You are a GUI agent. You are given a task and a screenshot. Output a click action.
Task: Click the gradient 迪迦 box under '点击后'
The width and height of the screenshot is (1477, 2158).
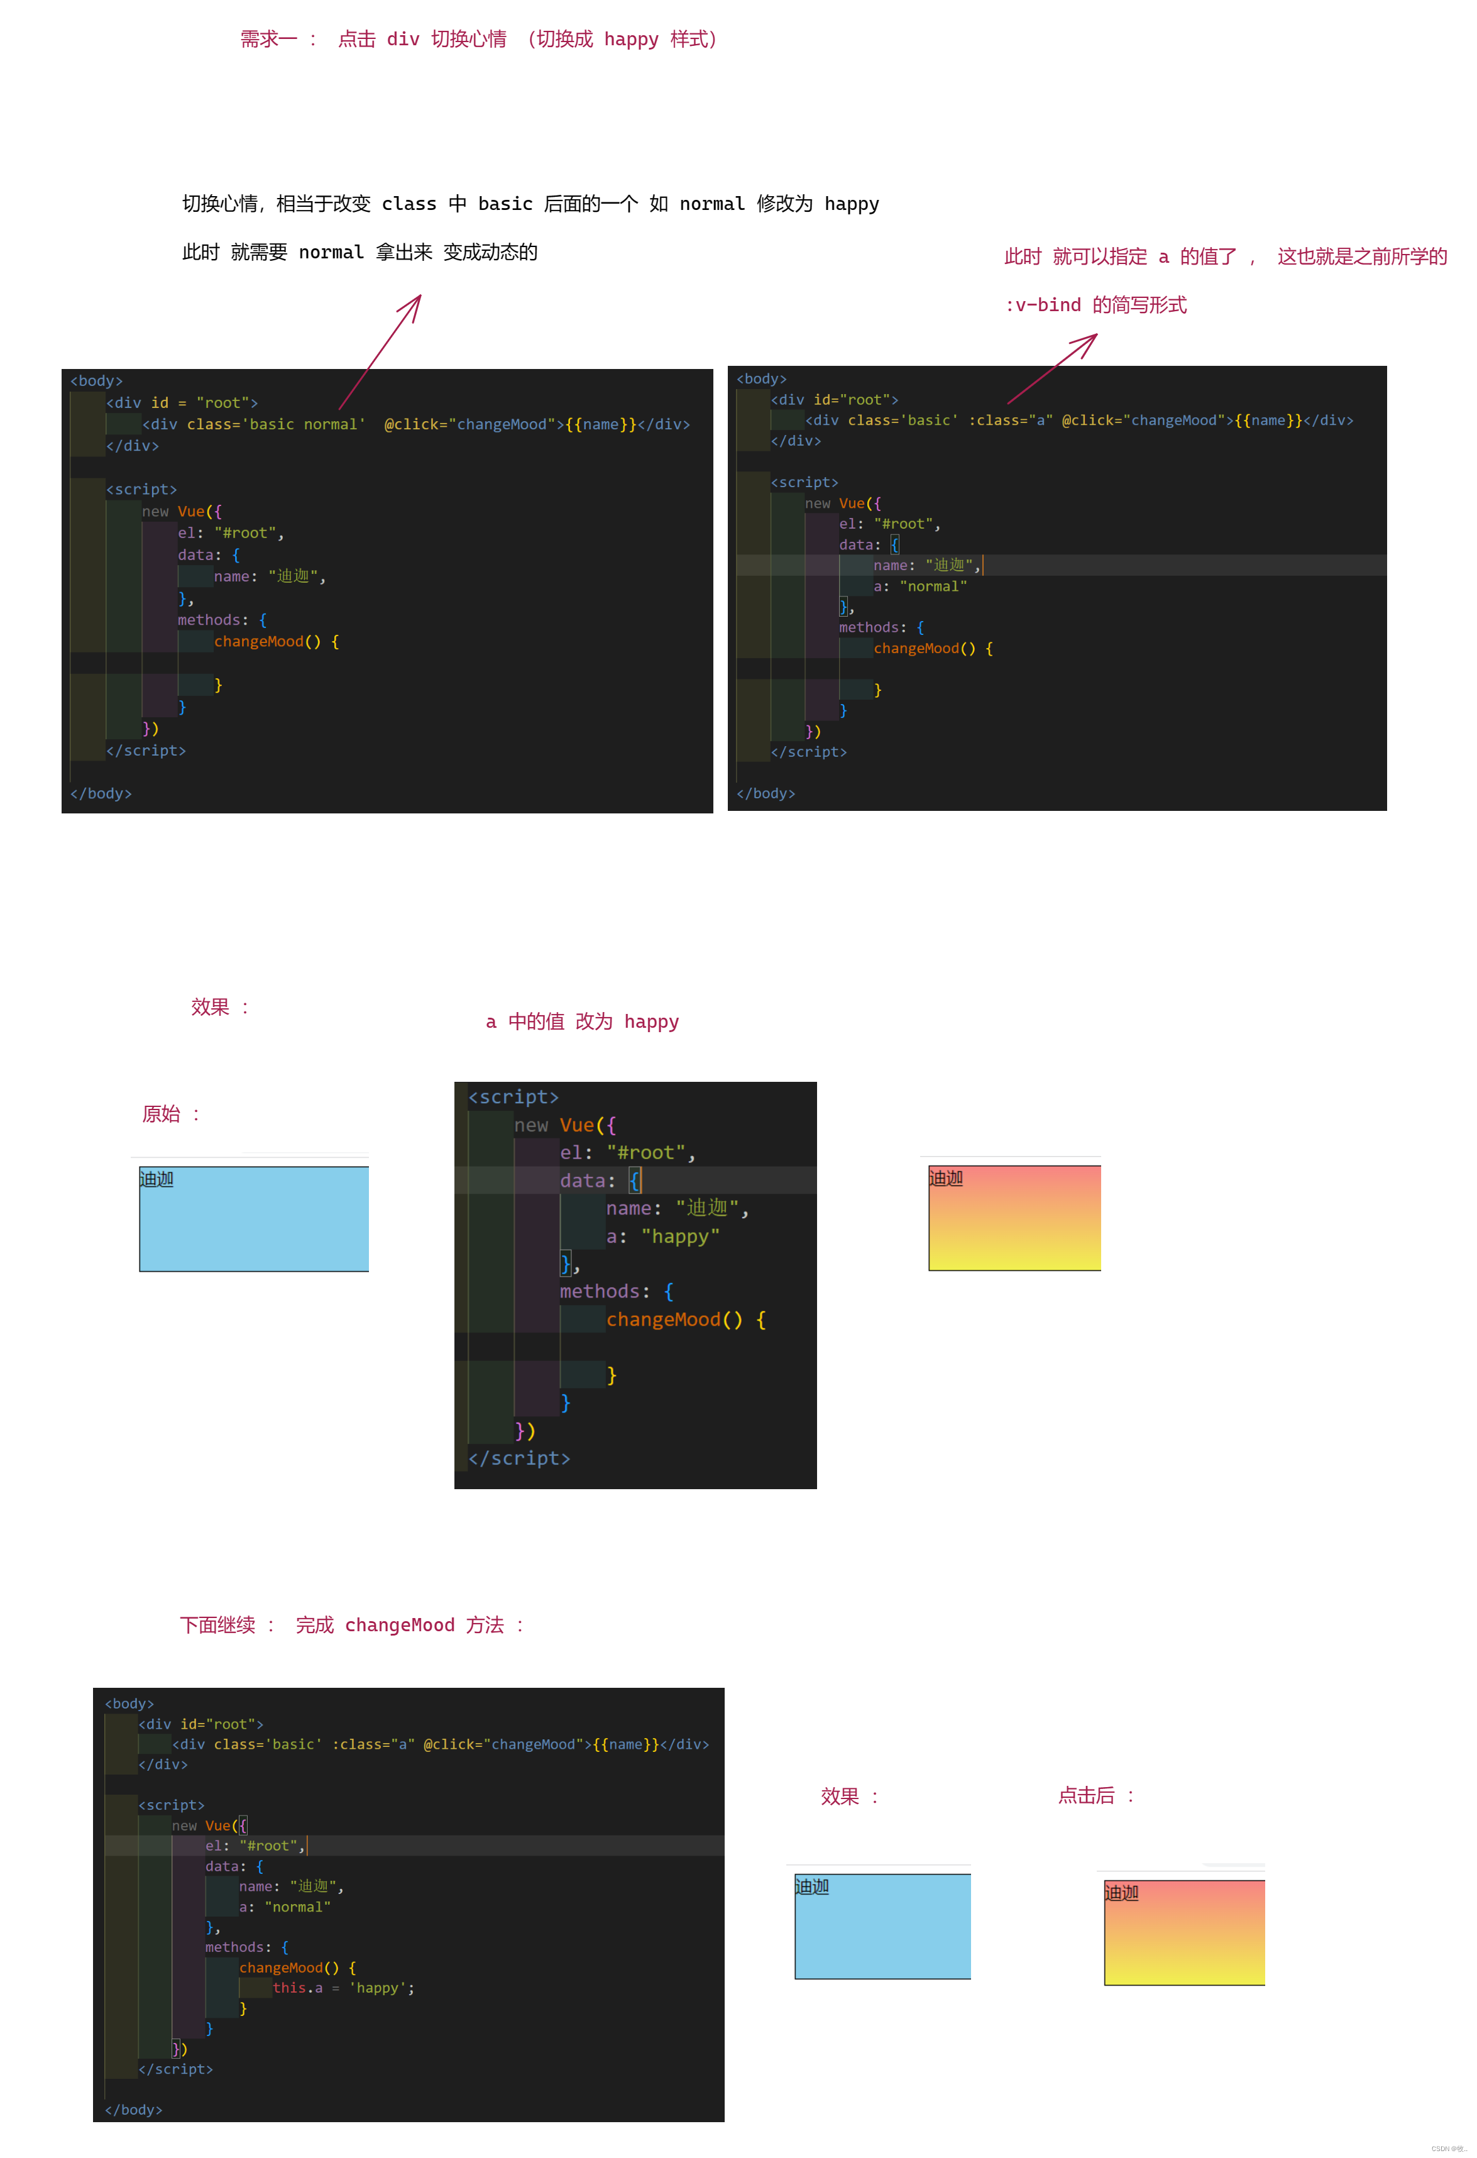coord(1185,1934)
